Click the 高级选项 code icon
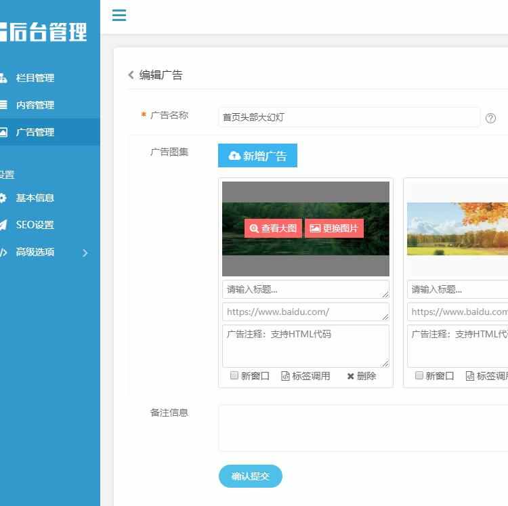Image resolution: width=508 pixels, height=506 pixels. [x=3, y=252]
